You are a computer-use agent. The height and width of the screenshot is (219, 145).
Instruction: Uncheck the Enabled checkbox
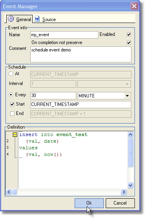[129, 35]
